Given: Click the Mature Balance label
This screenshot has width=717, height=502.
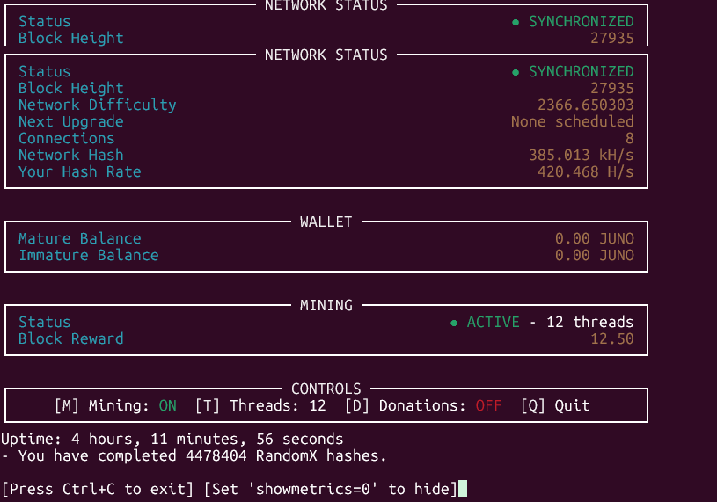Looking at the screenshot, I should 79,238.
